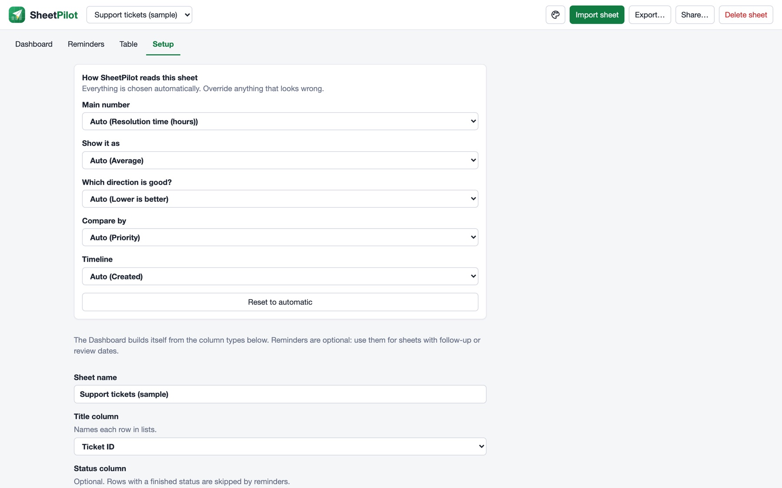Open the theme palette icon button

[x=555, y=15]
